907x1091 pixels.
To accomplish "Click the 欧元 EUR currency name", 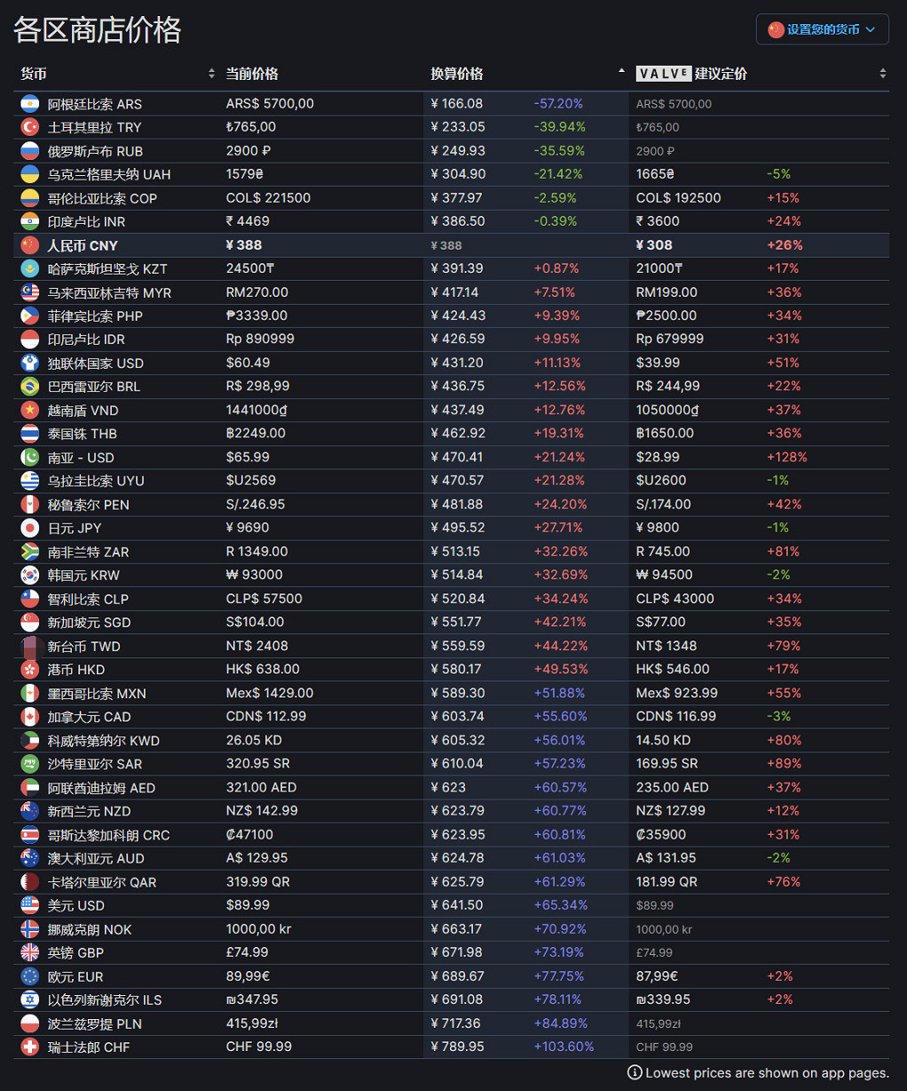I will (75, 976).
